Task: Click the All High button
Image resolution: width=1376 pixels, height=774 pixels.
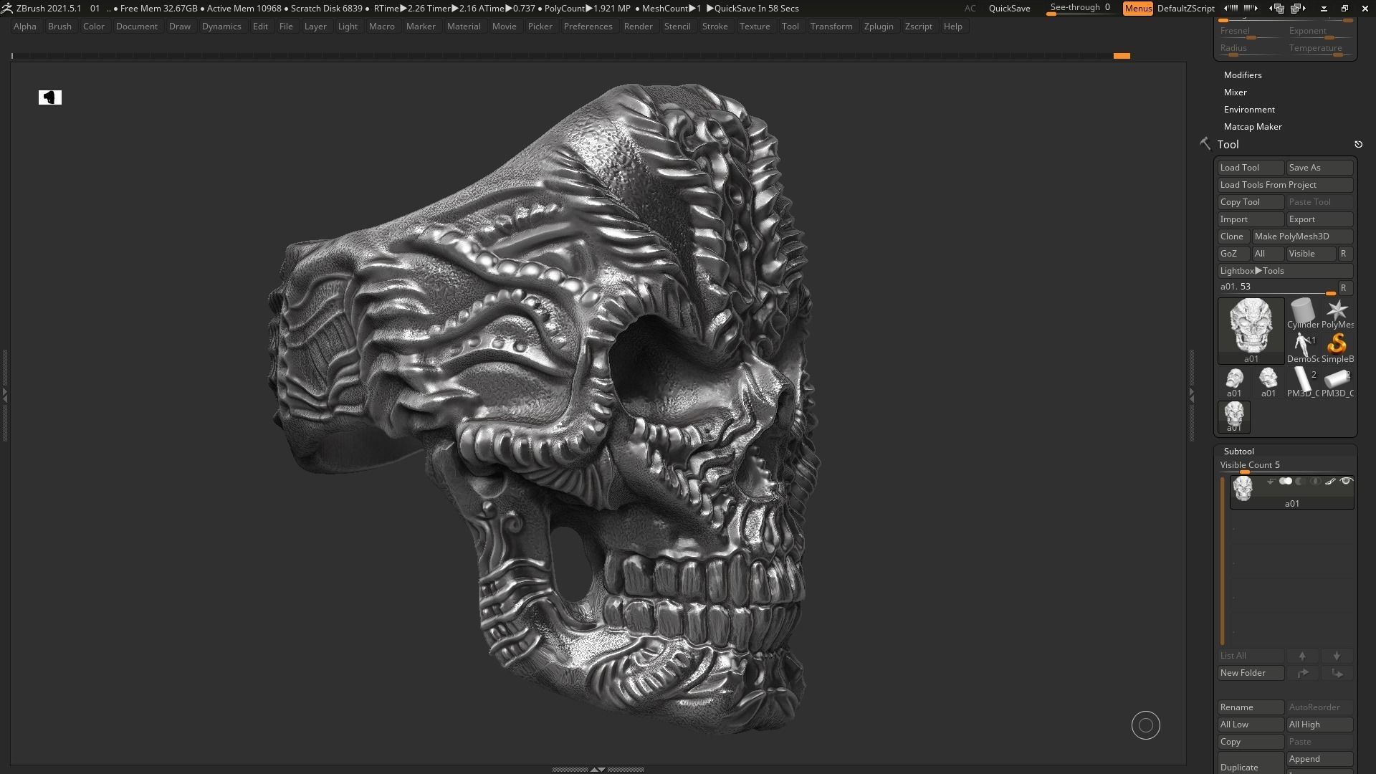Action: (x=1319, y=725)
